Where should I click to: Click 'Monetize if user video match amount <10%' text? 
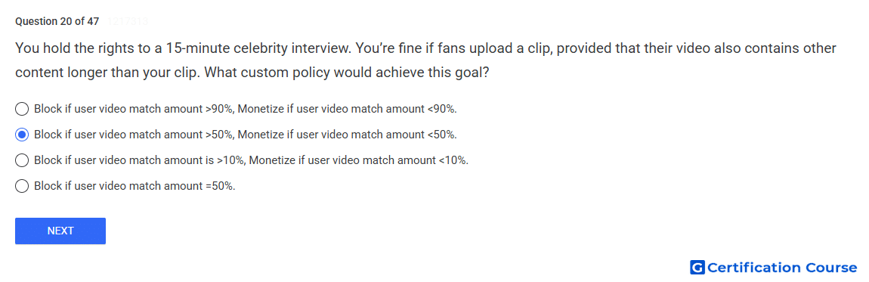pos(359,161)
